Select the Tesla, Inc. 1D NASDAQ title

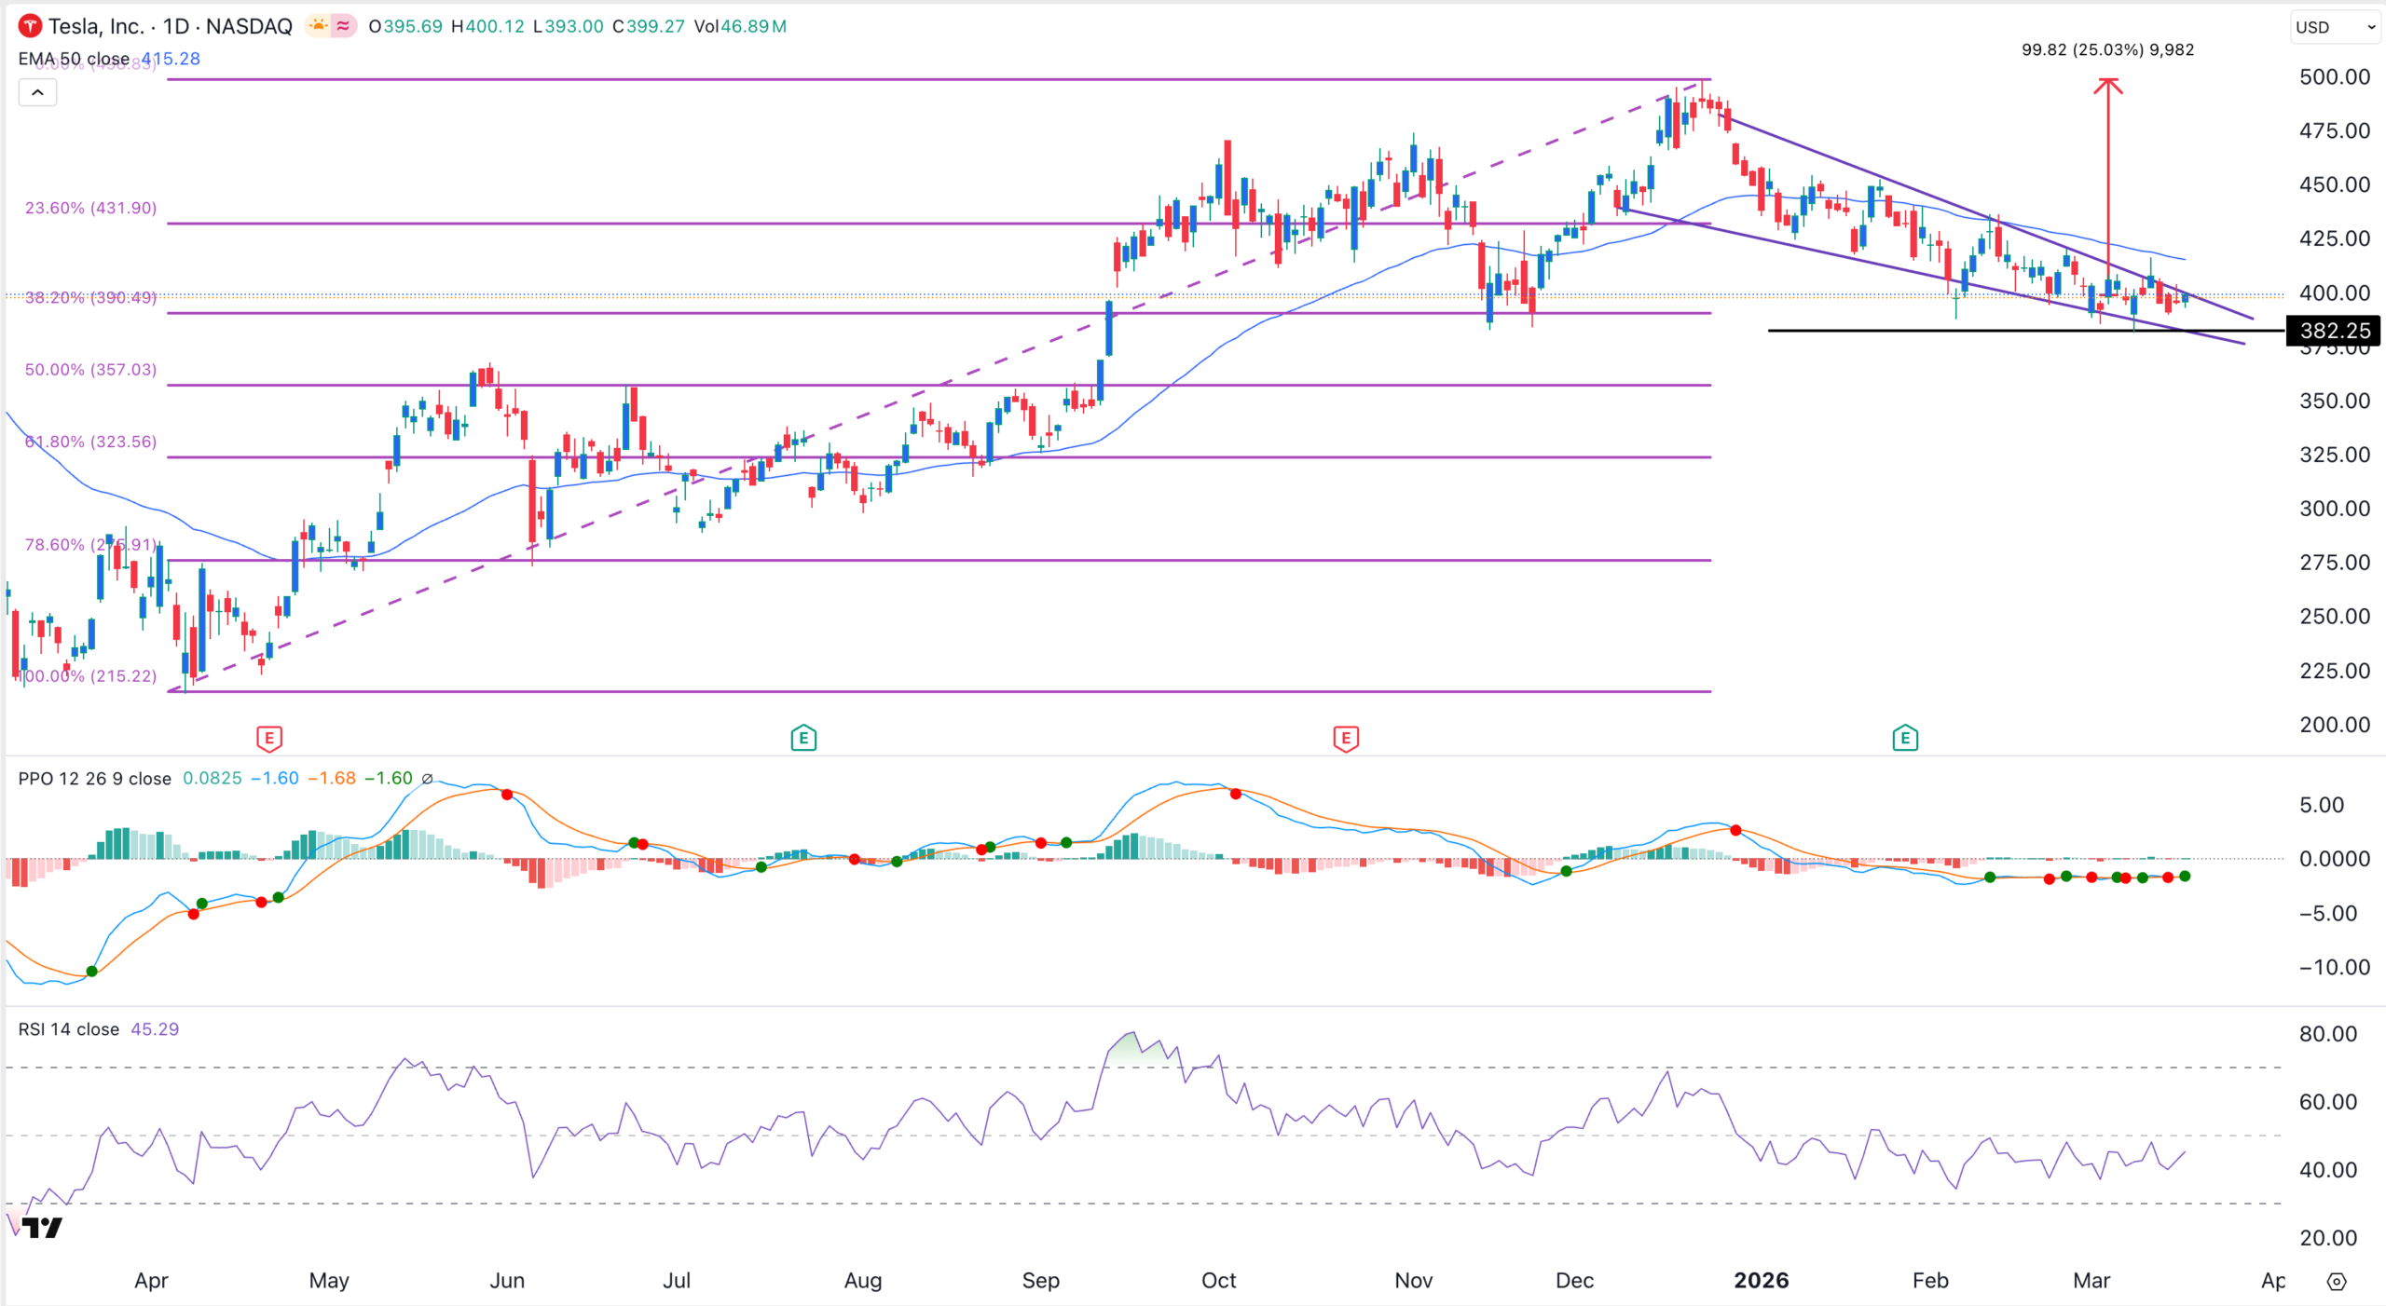[171, 26]
